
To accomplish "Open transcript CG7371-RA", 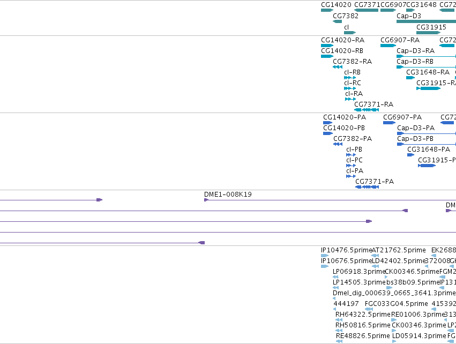I will [x=373, y=104].
